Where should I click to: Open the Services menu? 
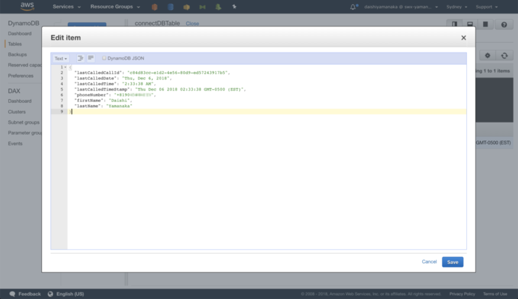tap(67, 6)
